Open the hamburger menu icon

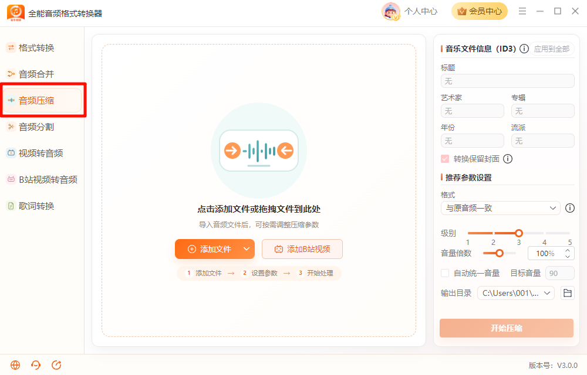[522, 11]
